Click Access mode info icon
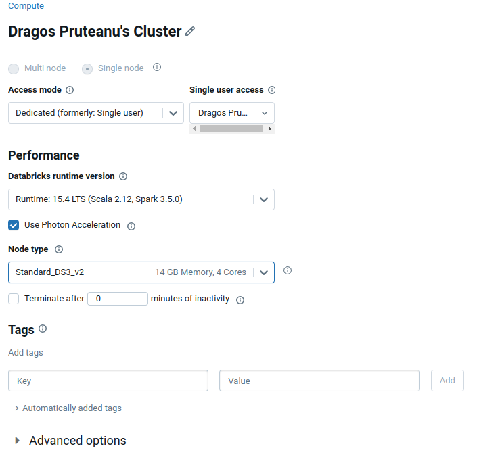Viewport: 500px width, 461px height. 70,90
